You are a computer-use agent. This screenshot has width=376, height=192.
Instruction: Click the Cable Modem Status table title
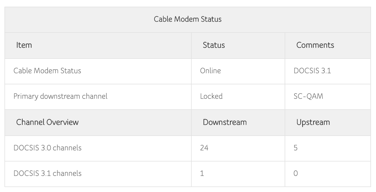[x=188, y=19]
